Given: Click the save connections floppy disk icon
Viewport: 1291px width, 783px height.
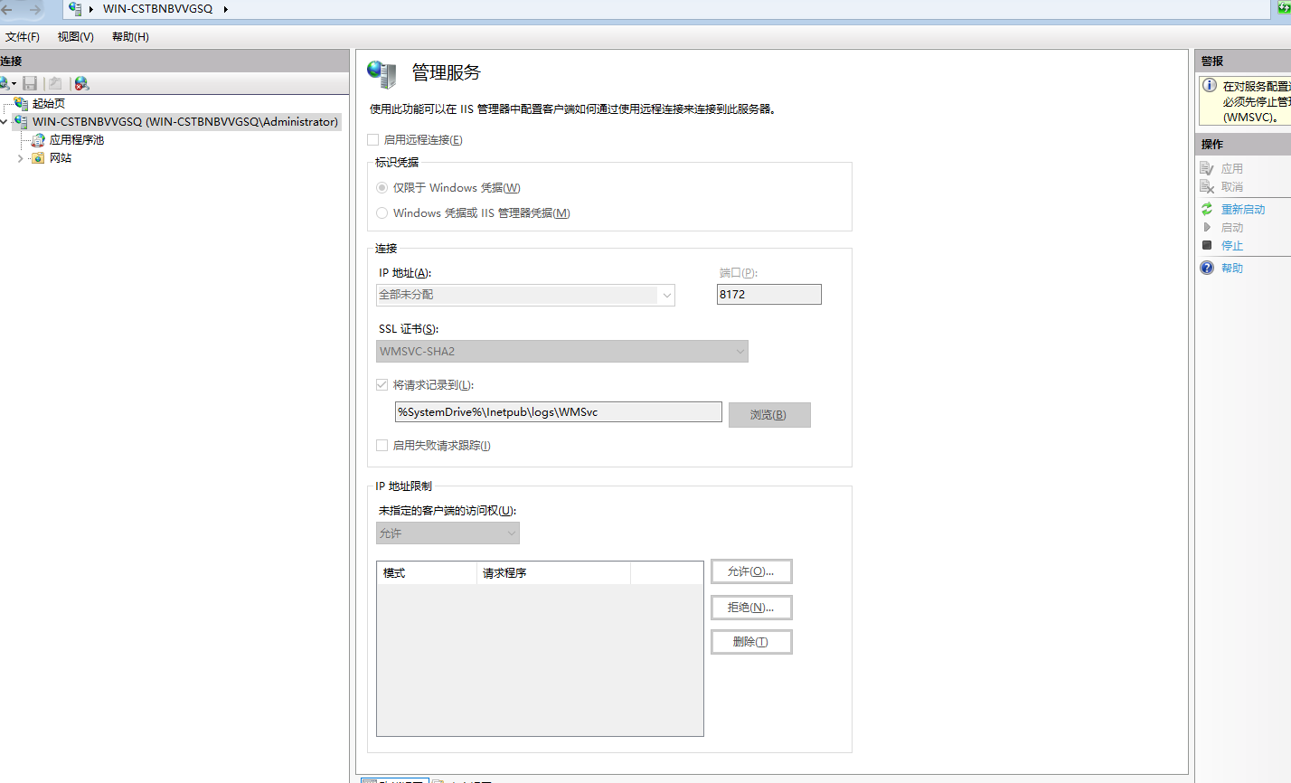Looking at the screenshot, I should coord(30,82).
